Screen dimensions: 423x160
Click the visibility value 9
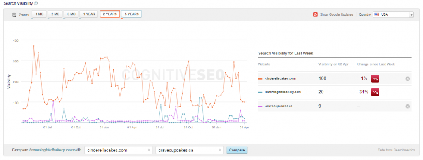320,106
